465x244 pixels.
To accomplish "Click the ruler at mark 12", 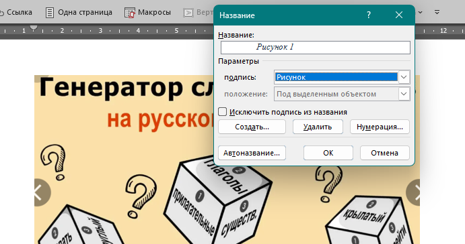I will coord(443,30).
